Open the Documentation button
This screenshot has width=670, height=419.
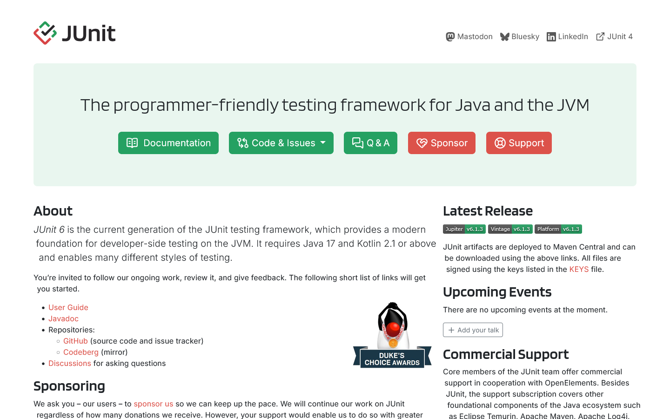click(x=168, y=143)
